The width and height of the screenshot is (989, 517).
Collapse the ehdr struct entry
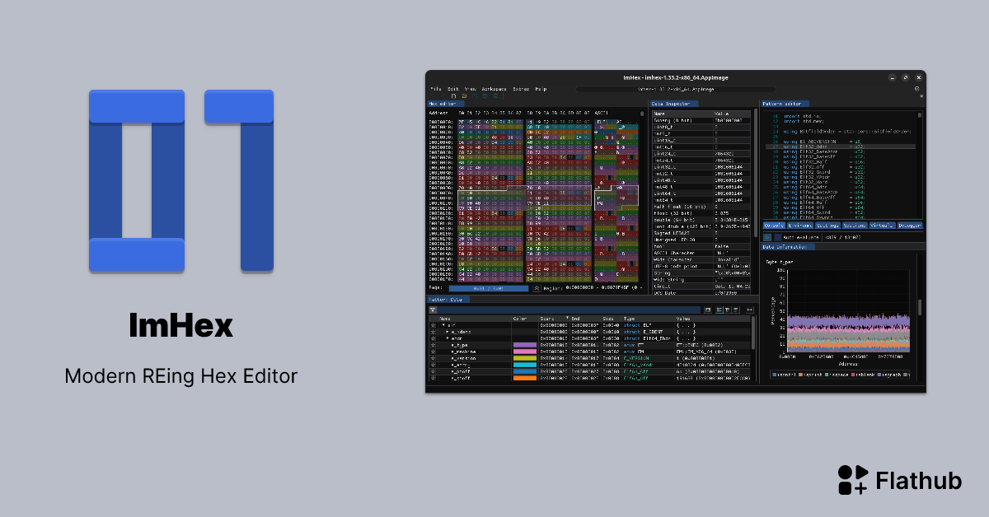tap(448, 338)
